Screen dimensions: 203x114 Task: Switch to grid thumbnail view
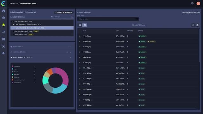coord(80,25)
